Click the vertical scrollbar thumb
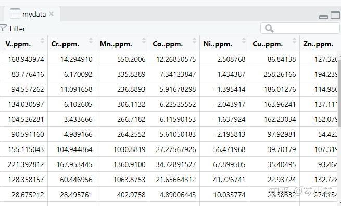 [x=339, y=92]
